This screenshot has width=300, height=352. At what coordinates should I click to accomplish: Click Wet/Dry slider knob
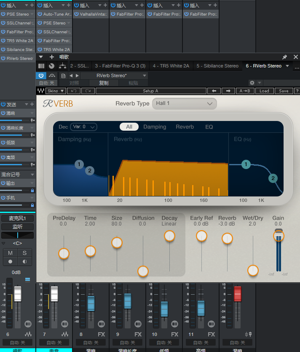click(253, 270)
